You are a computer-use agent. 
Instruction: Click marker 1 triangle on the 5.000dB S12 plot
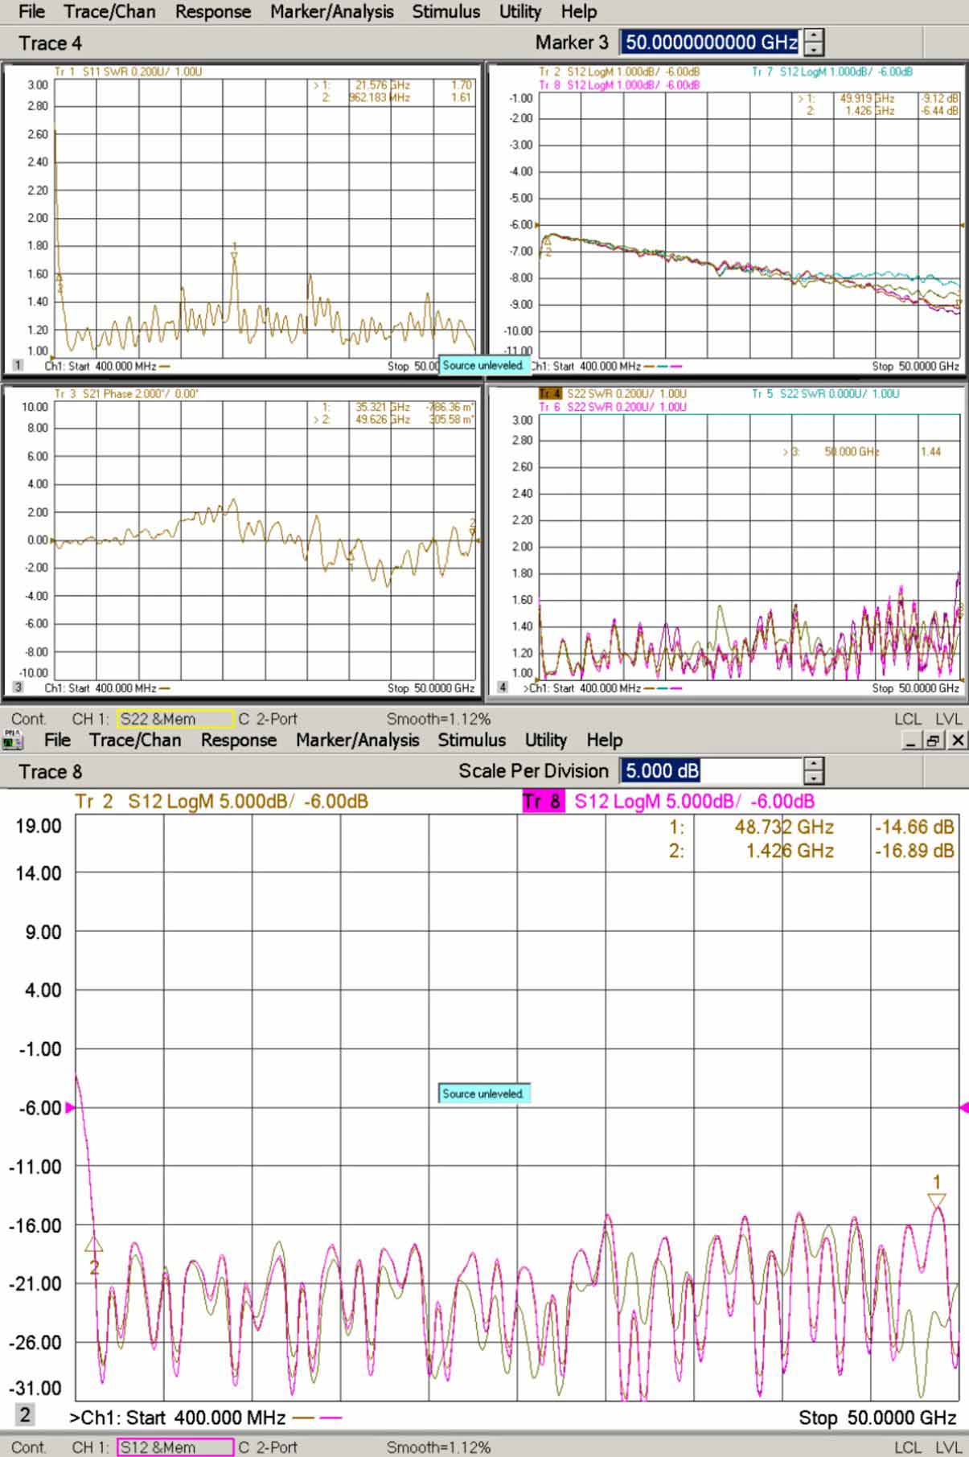[937, 1200]
